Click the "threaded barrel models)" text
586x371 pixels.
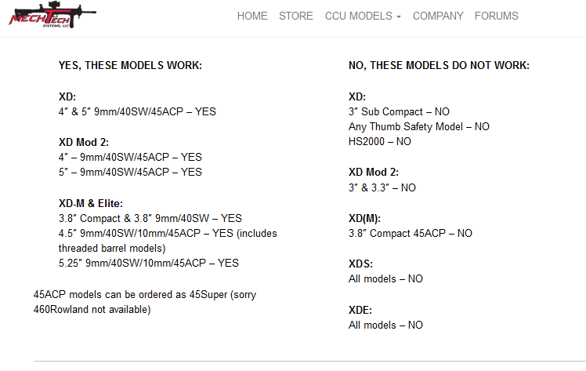pos(112,249)
